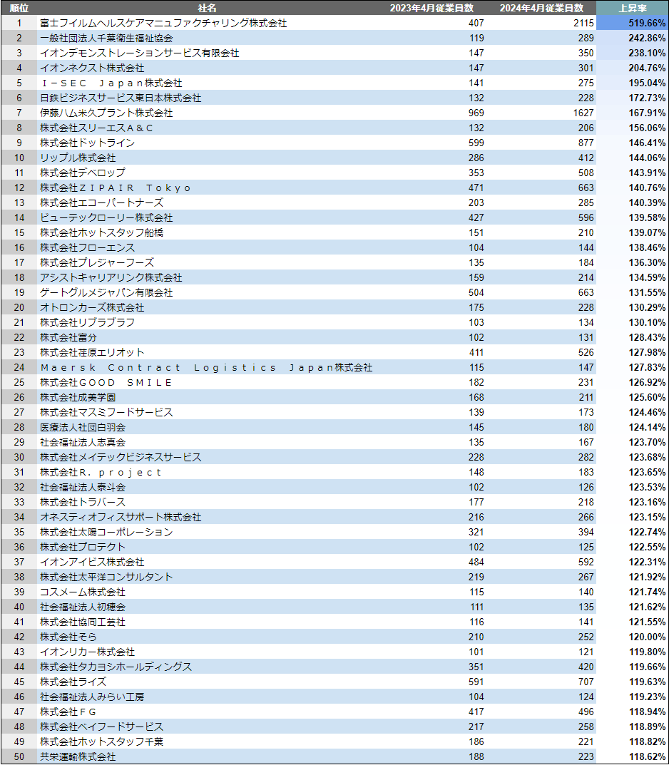Click 株式会社リブラブラフ name
669x765 pixels.
coord(87,322)
